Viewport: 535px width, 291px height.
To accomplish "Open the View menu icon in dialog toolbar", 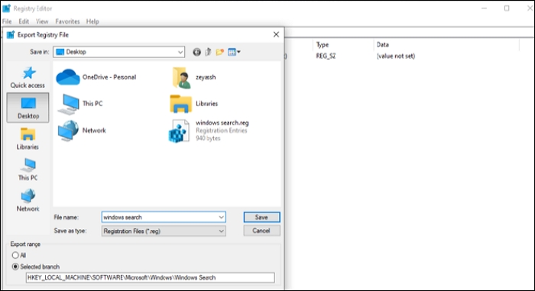I will pyautogui.click(x=234, y=52).
